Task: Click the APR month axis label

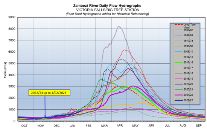Action: point(120,126)
